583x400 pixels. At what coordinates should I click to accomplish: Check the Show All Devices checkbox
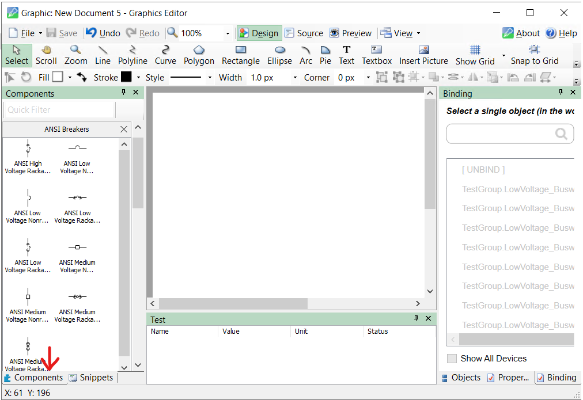452,359
